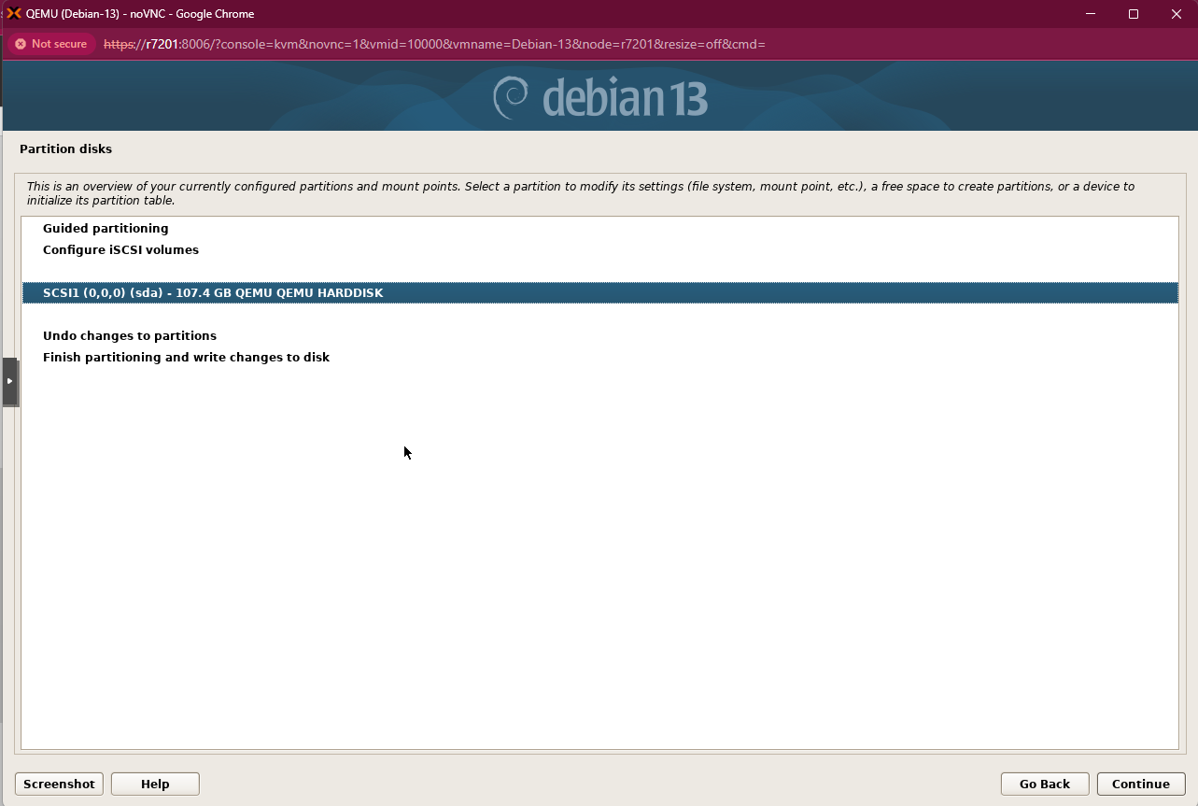
Task: Choose Undo changes to partitions
Action: pyautogui.click(x=129, y=335)
